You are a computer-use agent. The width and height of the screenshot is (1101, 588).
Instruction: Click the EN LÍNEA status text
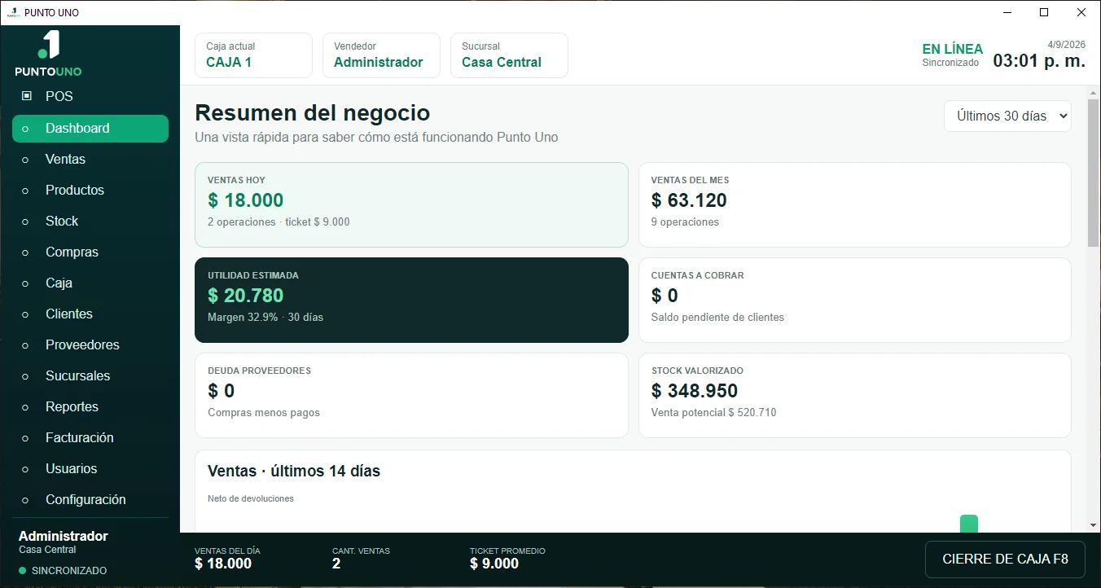(952, 49)
